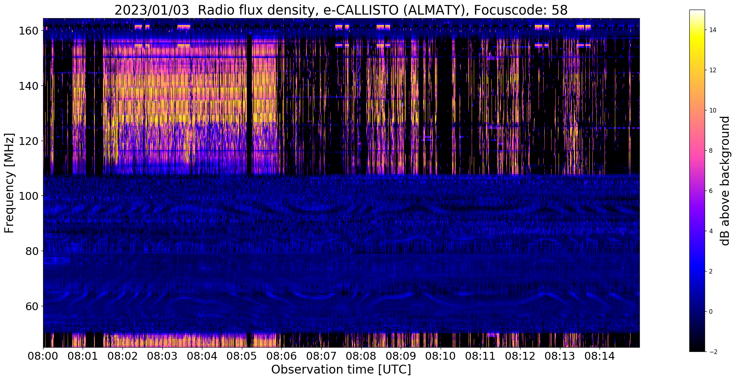Click the colorbar tick label 6
Image resolution: width=736 pixels, height=380 pixels.
point(711,191)
